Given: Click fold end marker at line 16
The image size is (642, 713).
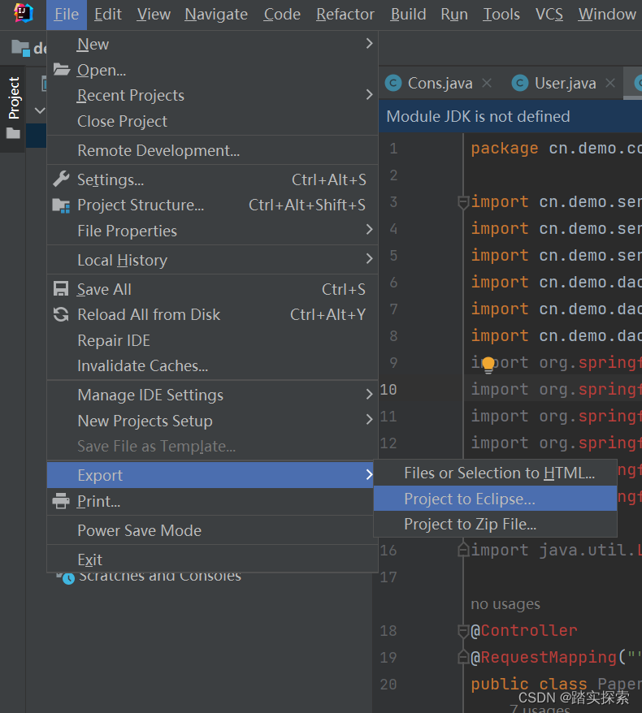Looking at the screenshot, I should (x=463, y=550).
